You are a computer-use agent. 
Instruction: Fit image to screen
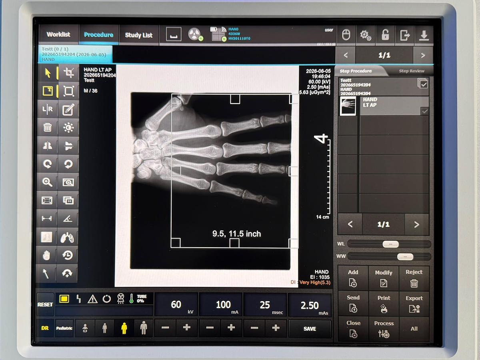coord(47,200)
